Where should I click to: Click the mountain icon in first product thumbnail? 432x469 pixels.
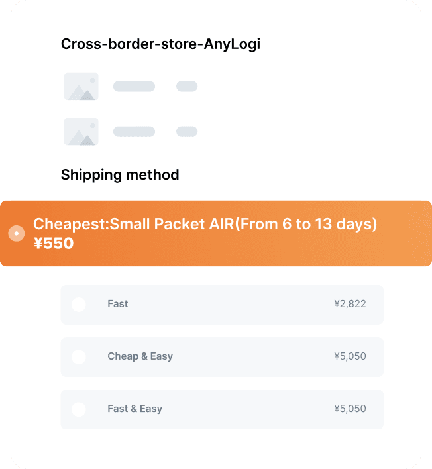click(81, 92)
